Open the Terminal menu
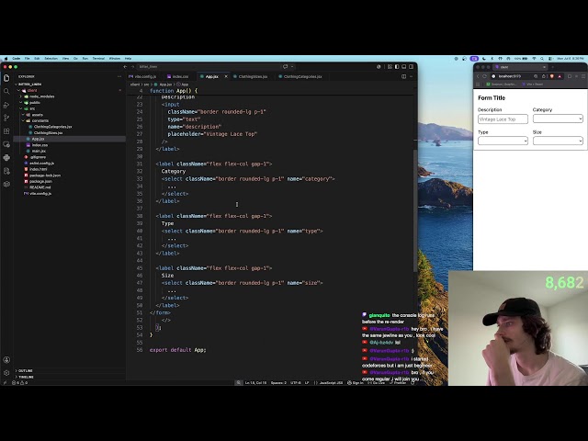The image size is (588, 441). pos(98,59)
